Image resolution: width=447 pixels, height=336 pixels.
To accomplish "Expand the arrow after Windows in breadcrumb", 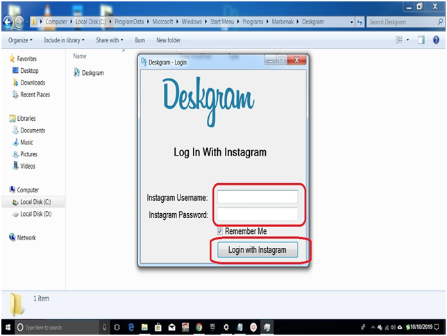I will pos(206,22).
